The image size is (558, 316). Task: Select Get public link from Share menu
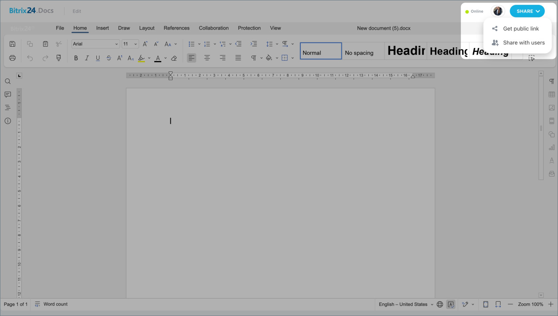point(521,29)
